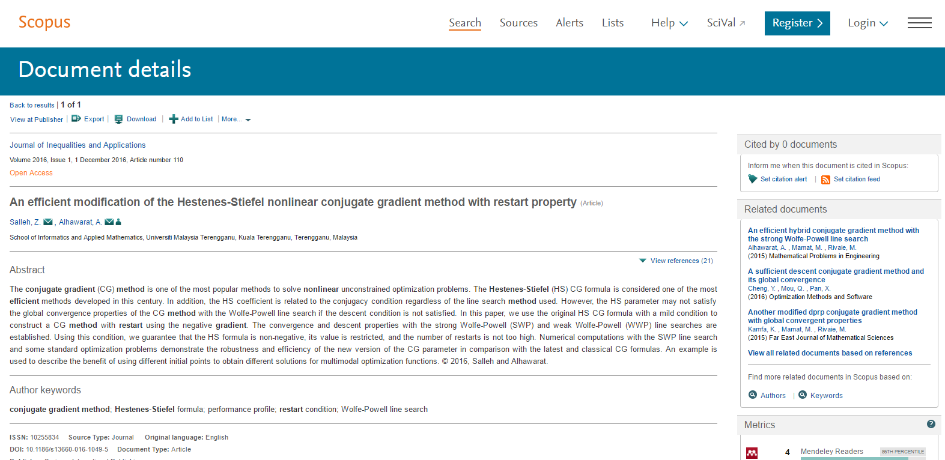Expand View references (21)

(x=676, y=261)
